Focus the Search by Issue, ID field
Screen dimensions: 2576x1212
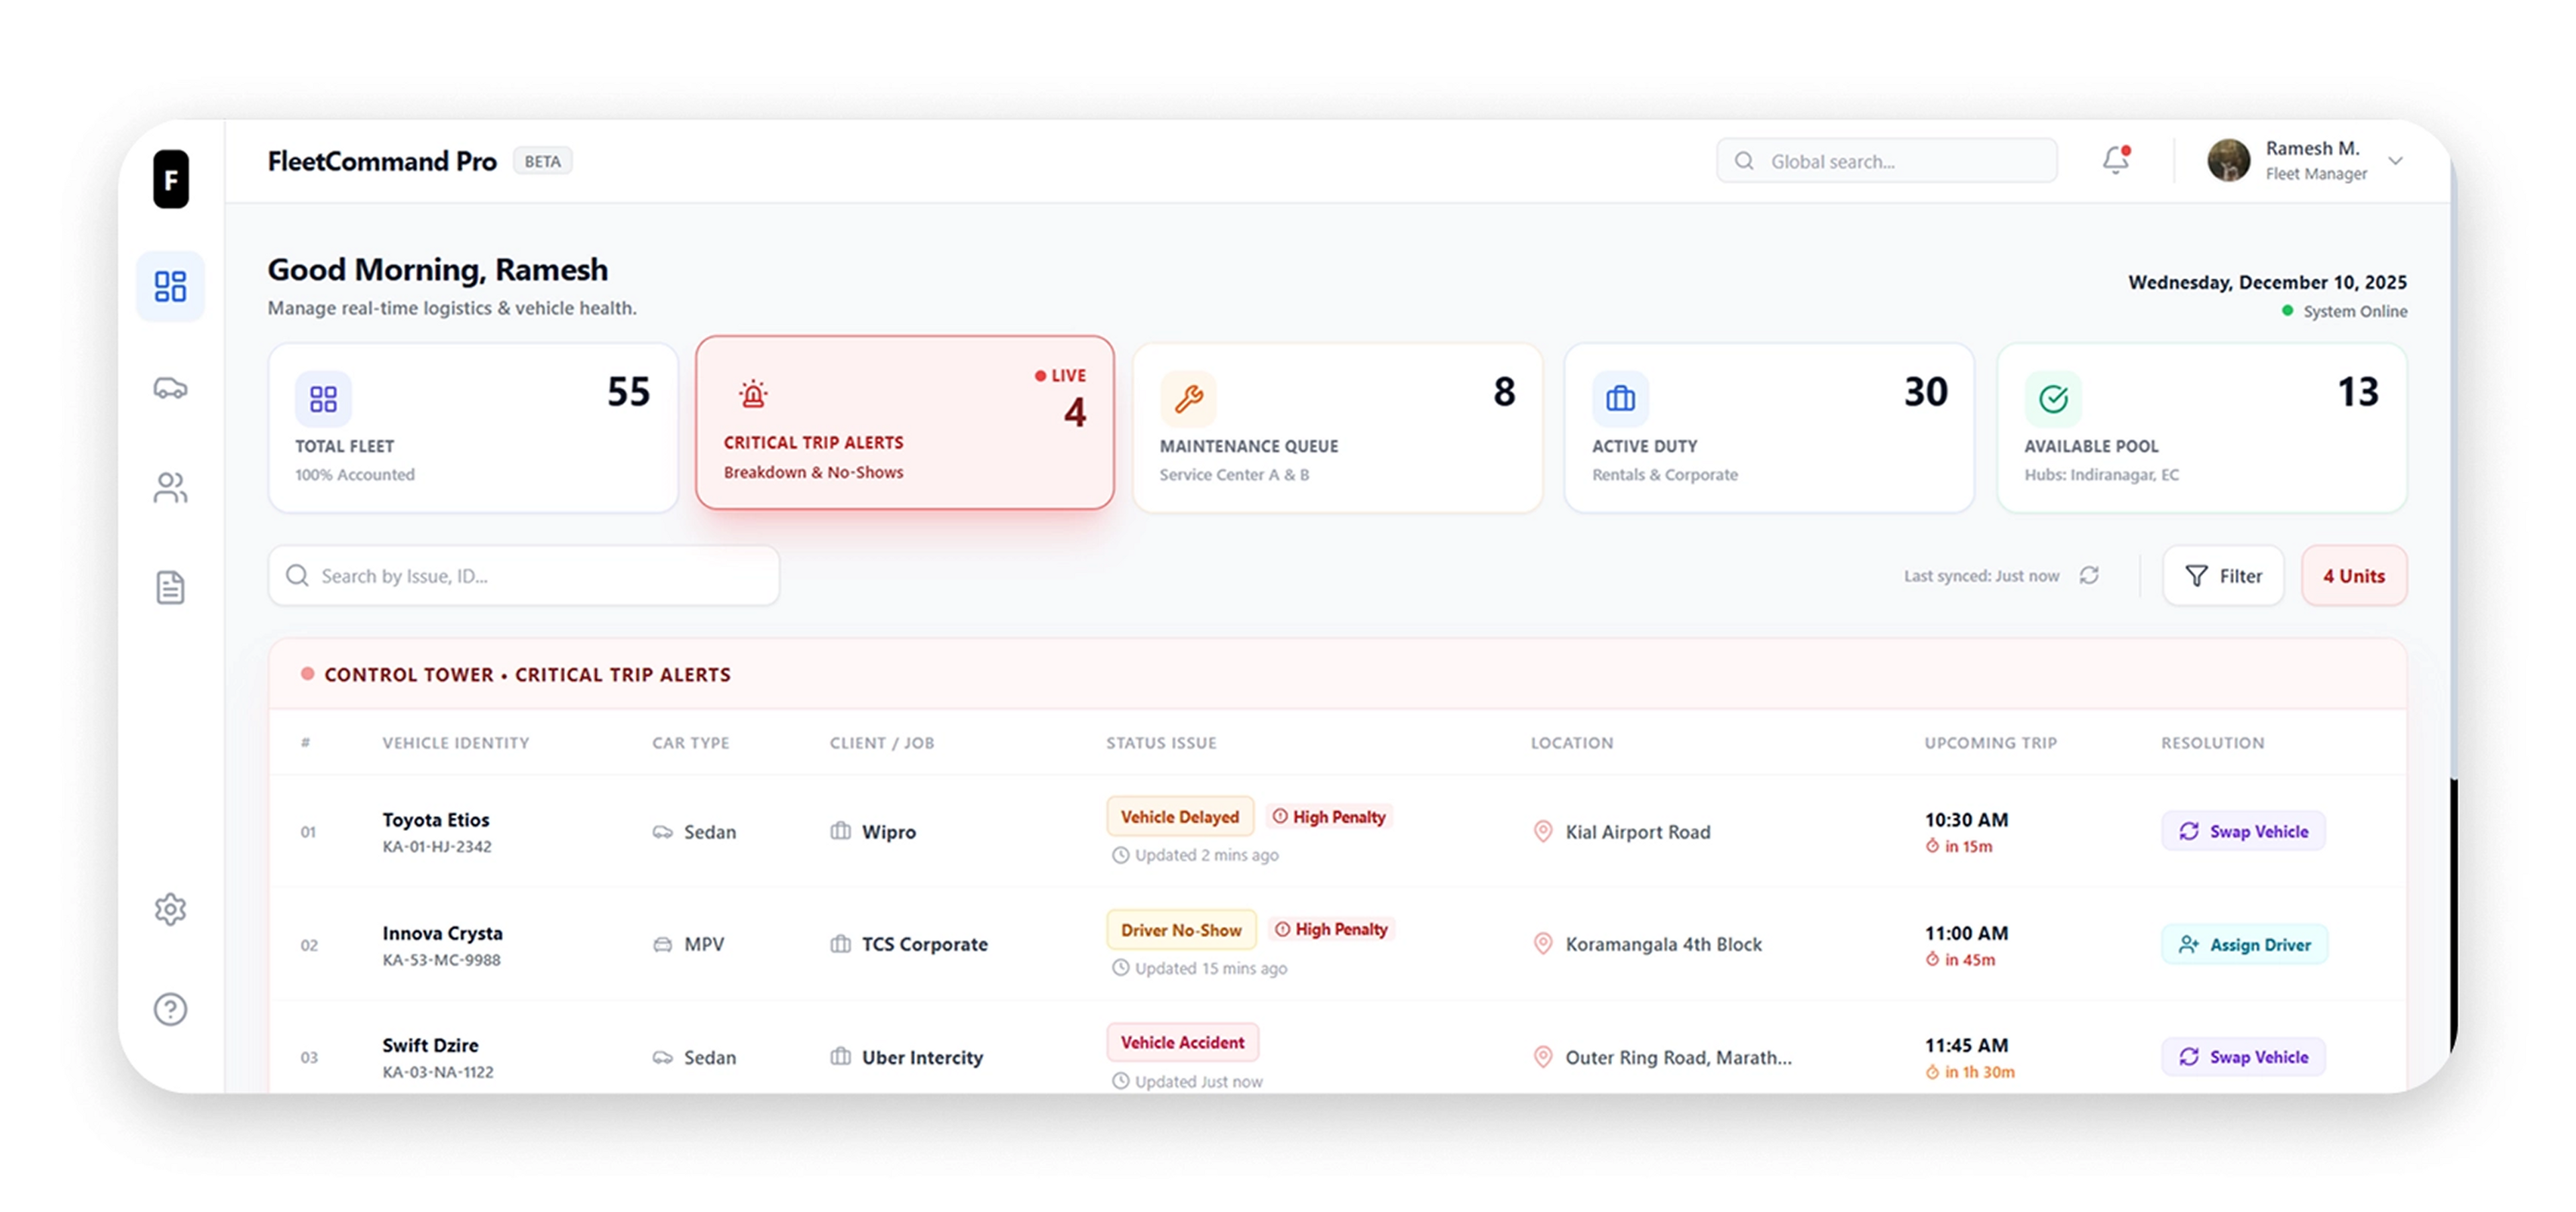[x=524, y=576]
